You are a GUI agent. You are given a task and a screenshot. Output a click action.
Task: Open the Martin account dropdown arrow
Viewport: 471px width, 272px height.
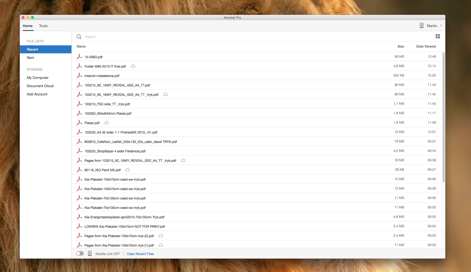click(x=441, y=26)
